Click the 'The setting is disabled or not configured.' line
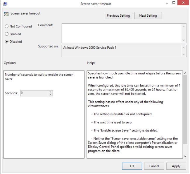 pyautogui.click(x=122, y=114)
